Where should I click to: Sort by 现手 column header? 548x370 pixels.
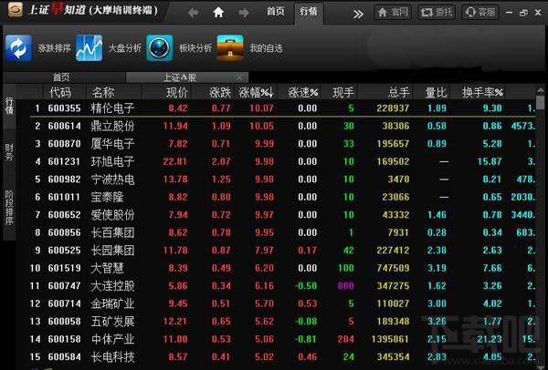pos(343,93)
